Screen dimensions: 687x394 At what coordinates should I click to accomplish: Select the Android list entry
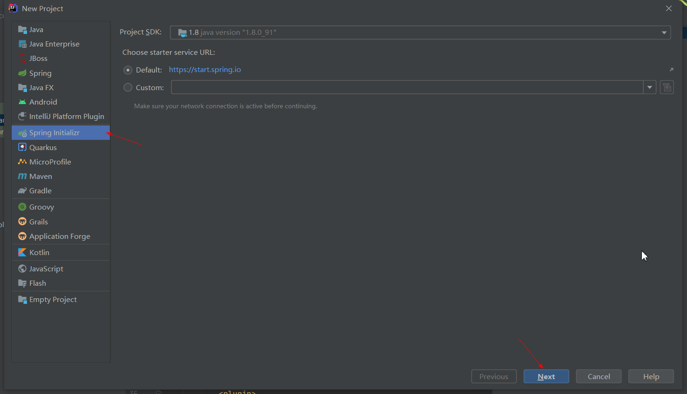(61, 102)
